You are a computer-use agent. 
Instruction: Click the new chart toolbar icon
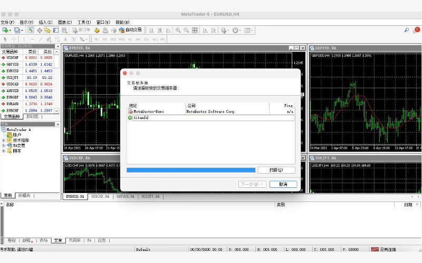coord(5,31)
